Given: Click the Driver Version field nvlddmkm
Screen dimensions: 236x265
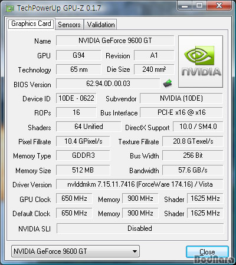Looking at the screenshot, I should click(x=140, y=184).
